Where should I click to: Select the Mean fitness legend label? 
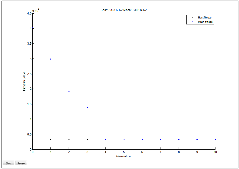point(205,22)
